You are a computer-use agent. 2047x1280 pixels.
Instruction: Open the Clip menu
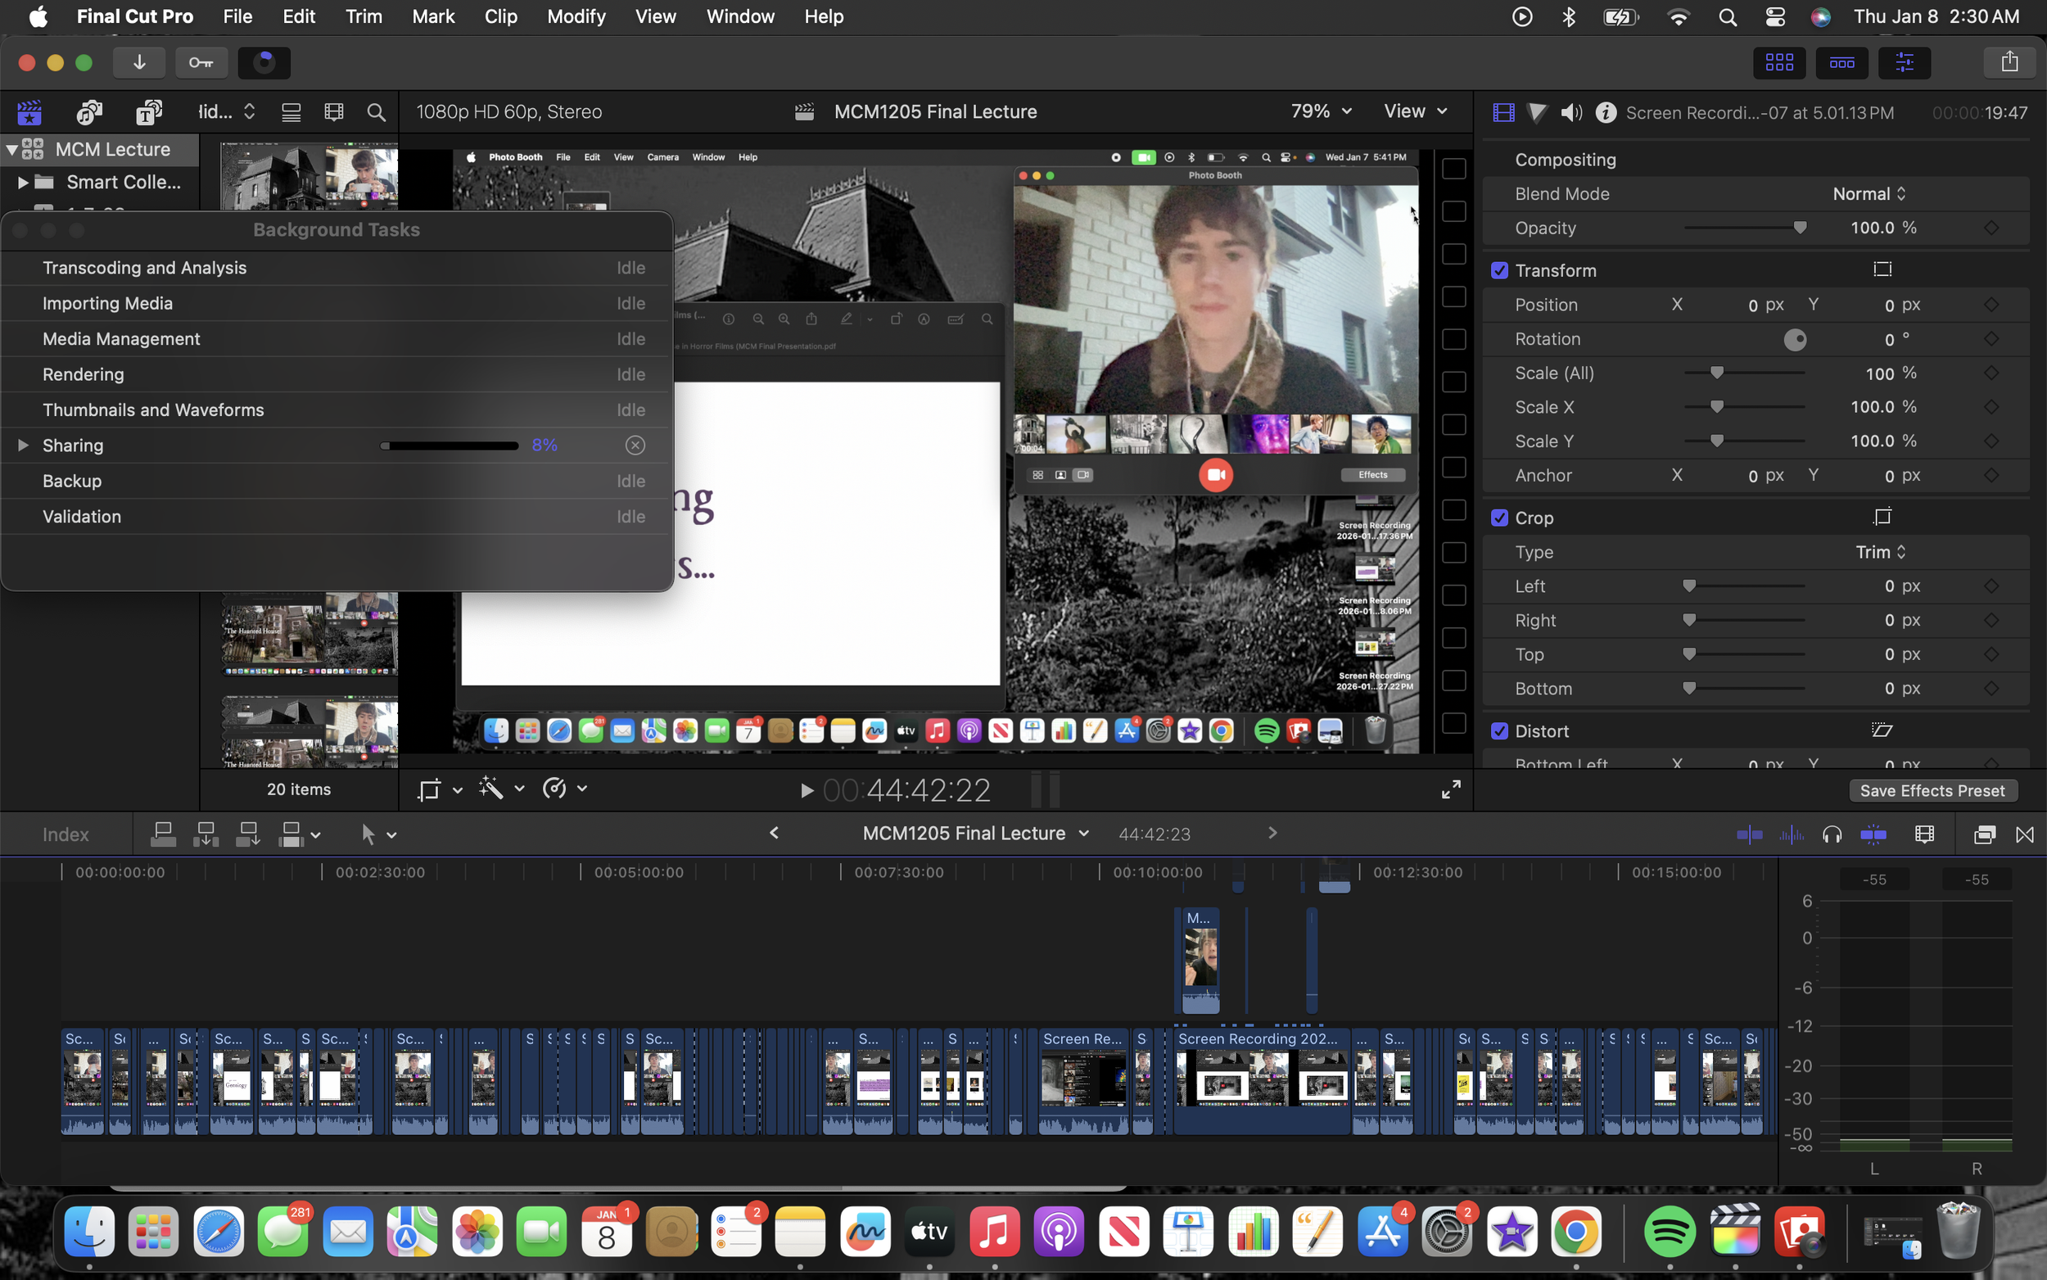click(500, 16)
